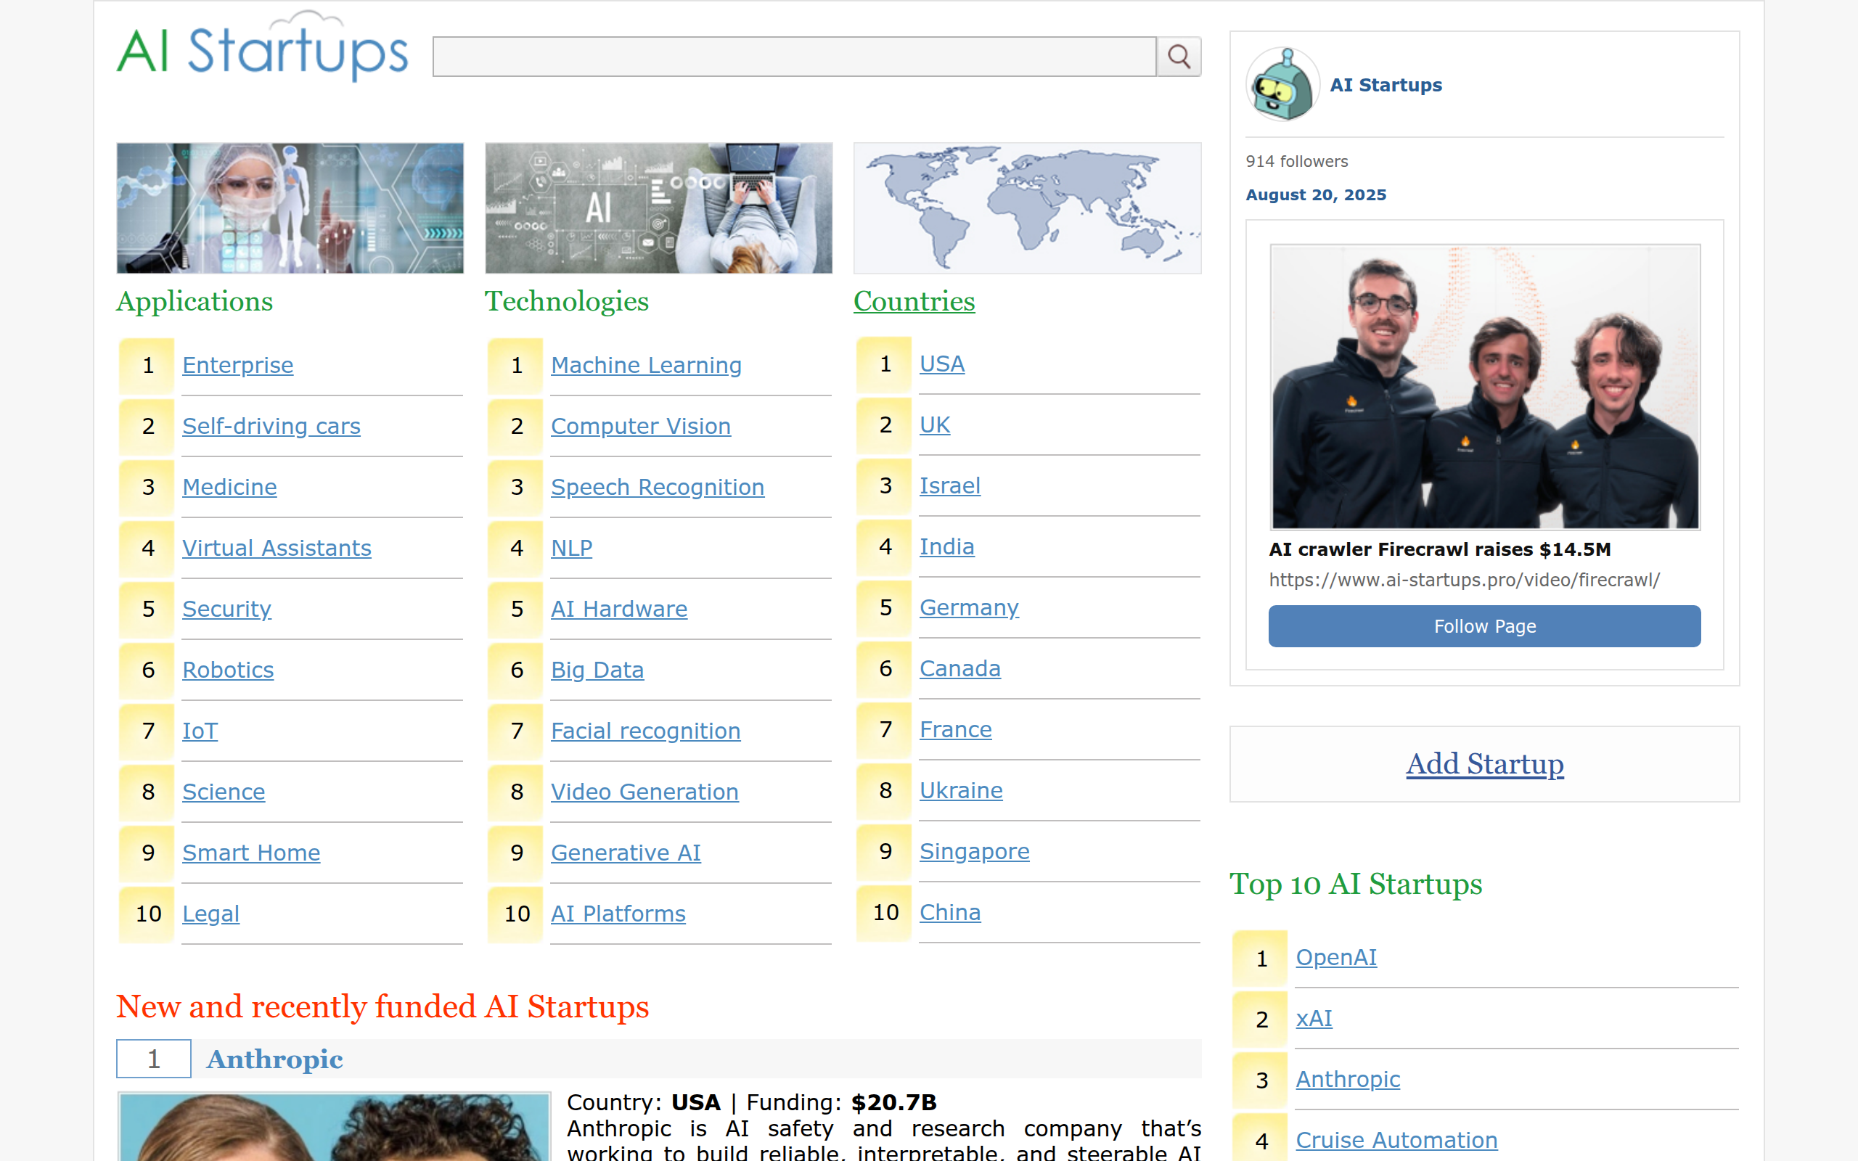Click the AI Startups robot avatar icon

click(1282, 84)
